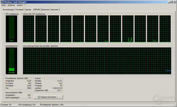Click the Handles value 11121
The width and height of the screenshot is (177, 107).
(59, 81)
